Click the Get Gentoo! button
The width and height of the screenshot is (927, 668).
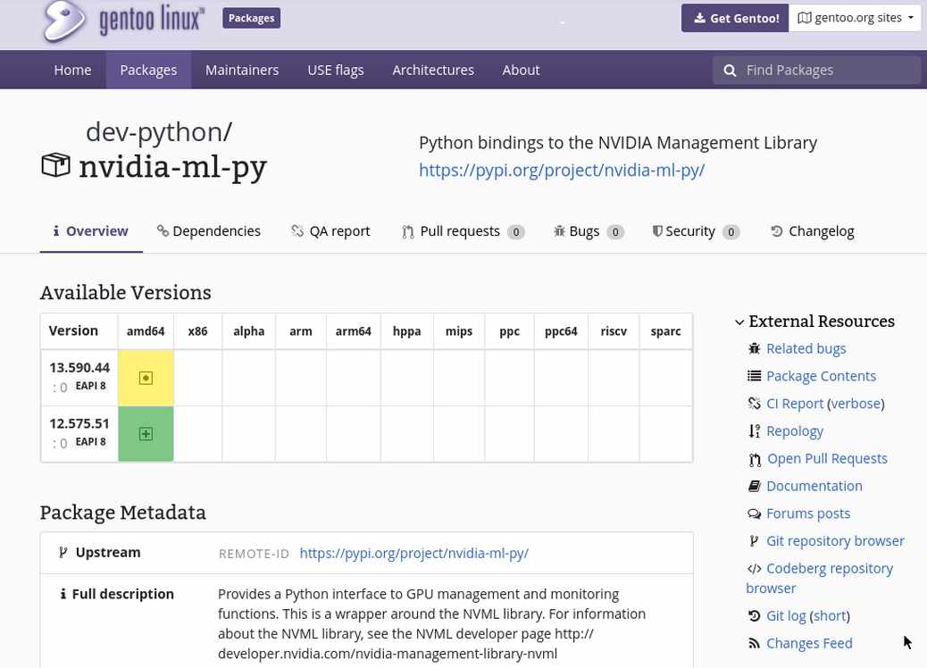pos(735,18)
